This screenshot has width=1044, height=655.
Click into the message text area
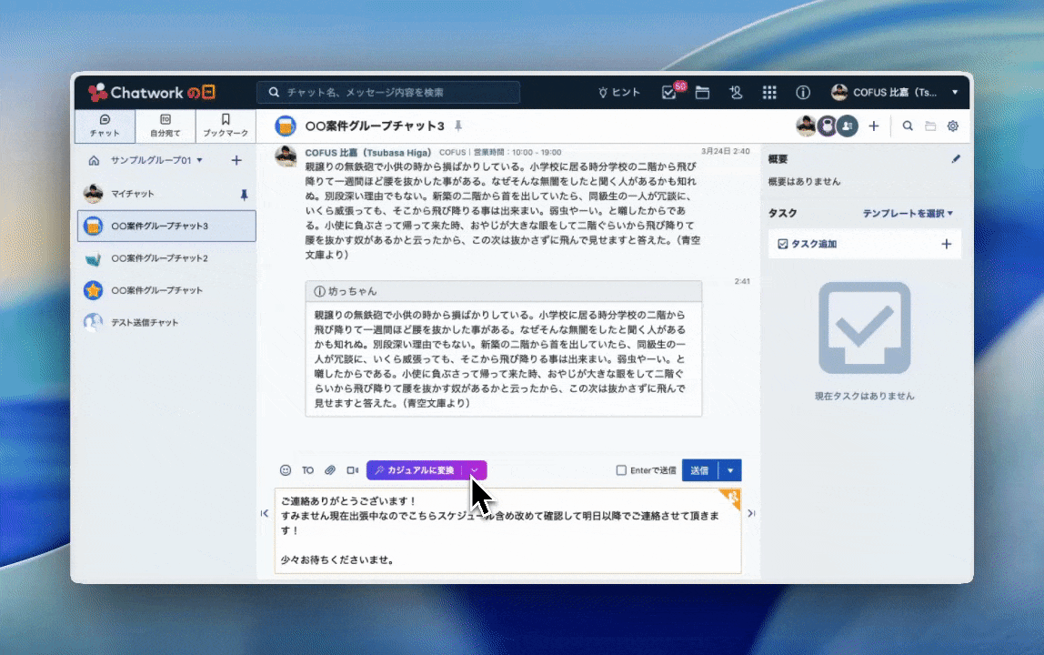coord(508,530)
